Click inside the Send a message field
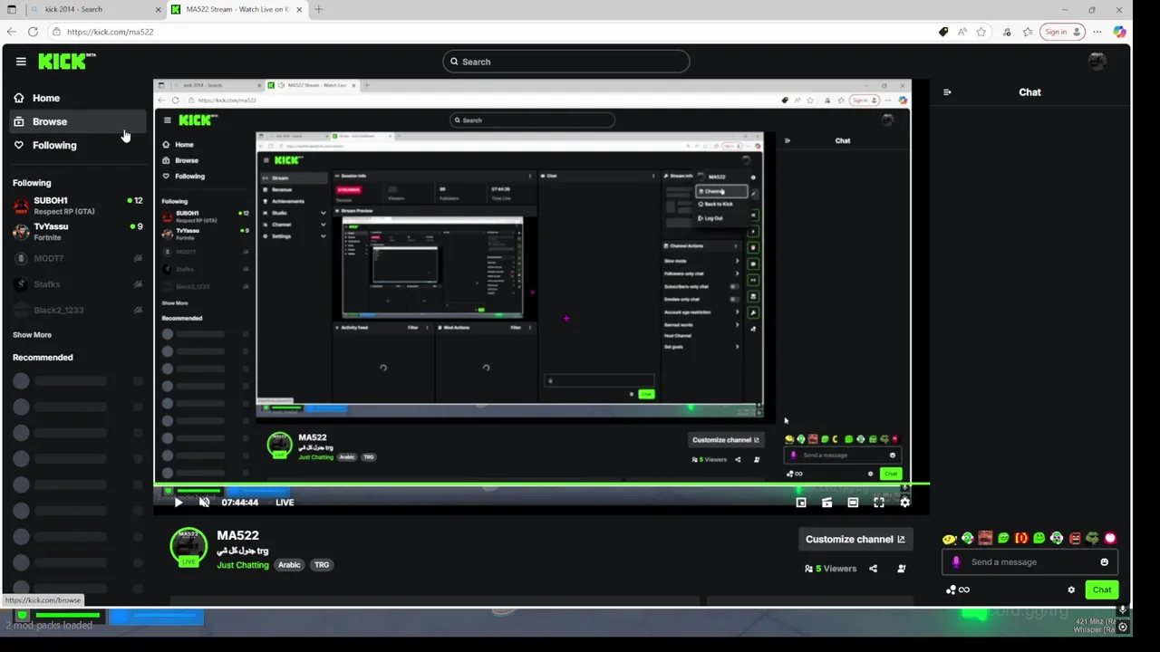 (1030, 562)
